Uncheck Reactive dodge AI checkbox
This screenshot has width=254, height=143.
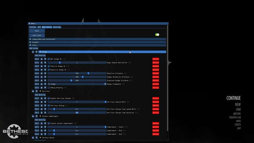[x=49, y=70]
